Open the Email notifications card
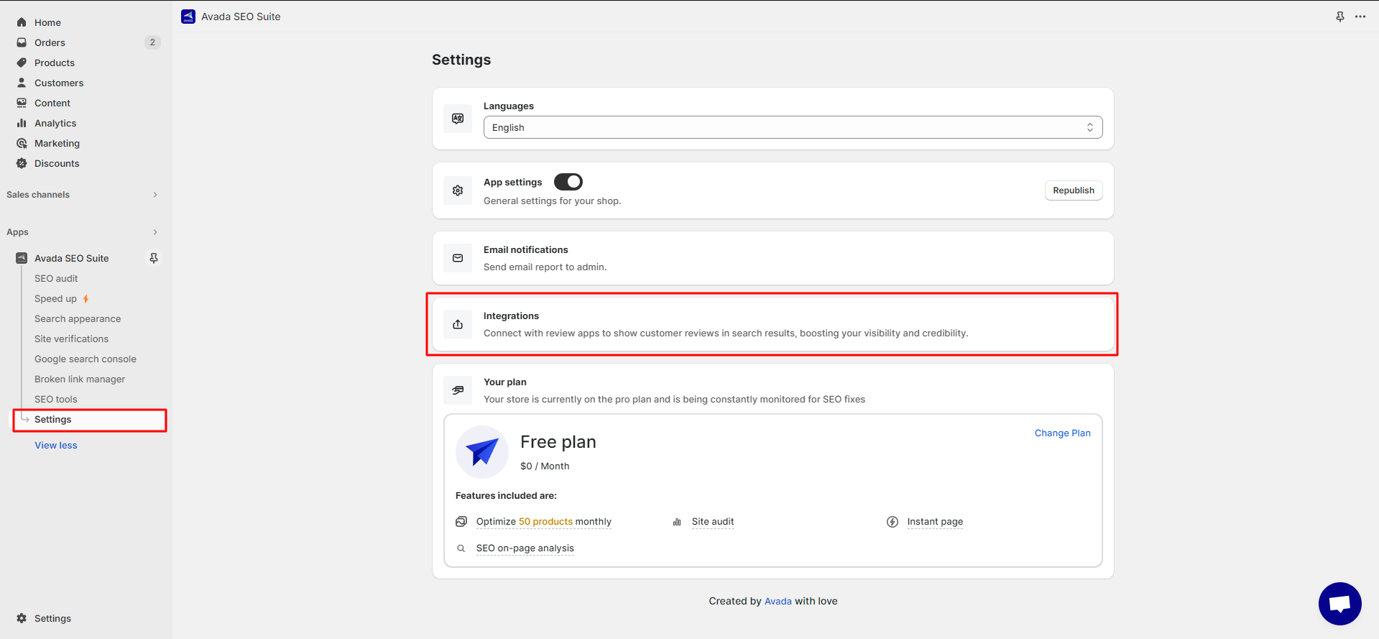The image size is (1379, 639). coord(772,258)
